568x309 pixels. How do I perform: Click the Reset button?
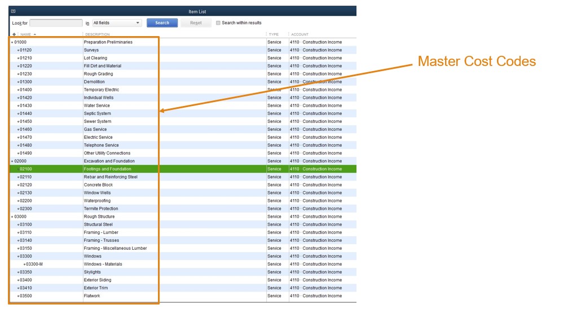(196, 23)
